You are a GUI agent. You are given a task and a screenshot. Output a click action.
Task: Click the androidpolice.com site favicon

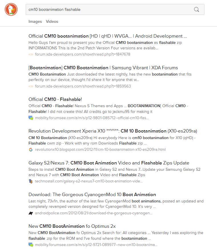click(x=31, y=213)
